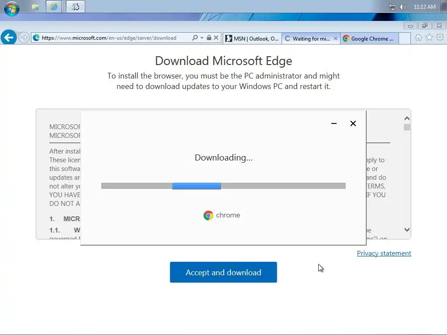Close the Internet Explorer window
The image size is (447, 335).
439,26
